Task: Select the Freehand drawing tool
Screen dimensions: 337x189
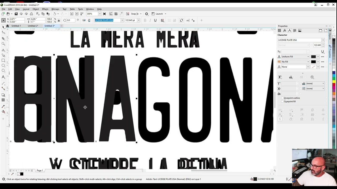Action: click(3, 50)
